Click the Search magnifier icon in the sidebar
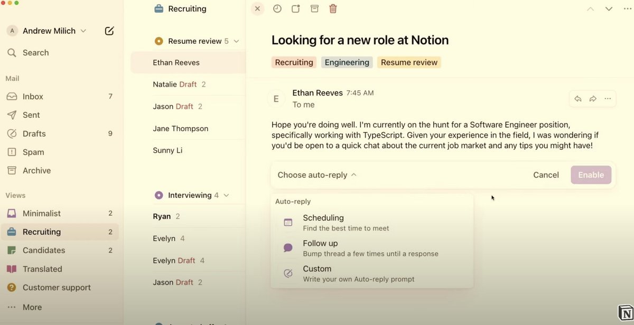Image resolution: width=634 pixels, height=325 pixels. 12,53
